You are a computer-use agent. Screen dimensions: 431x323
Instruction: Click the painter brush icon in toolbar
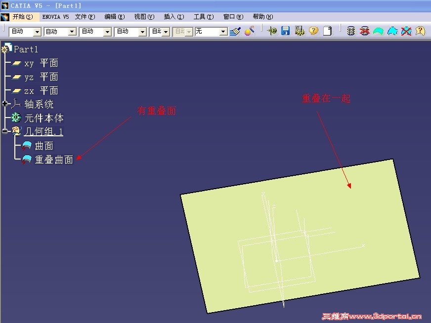pos(235,31)
